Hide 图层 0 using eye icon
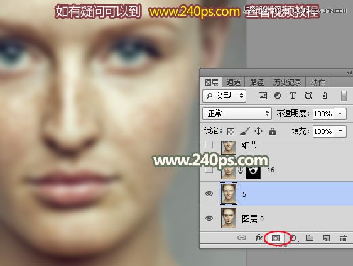 point(209,218)
